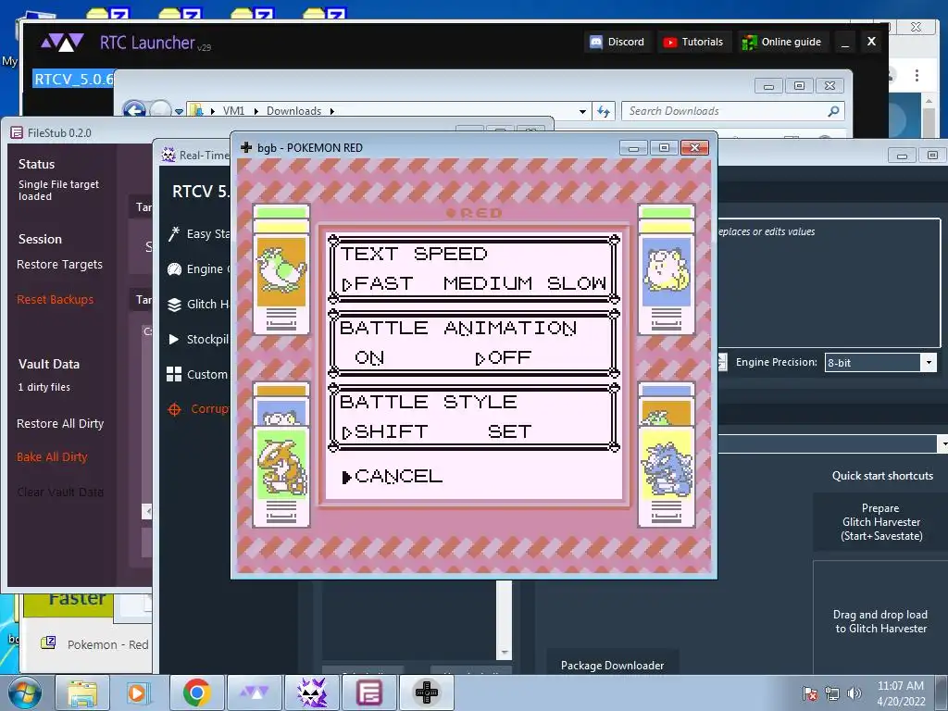Click Restore All Dirty in FileStub

(60, 423)
